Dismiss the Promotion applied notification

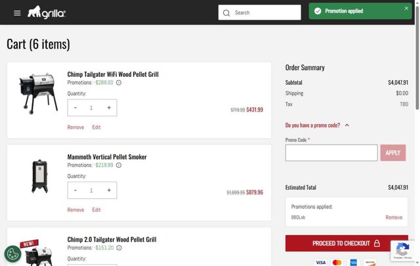click(x=406, y=9)
